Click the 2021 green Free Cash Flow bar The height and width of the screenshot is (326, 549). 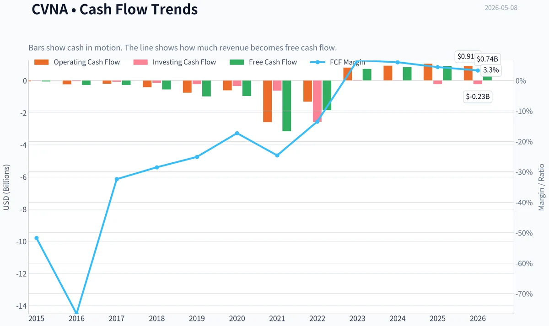(287, 106)
